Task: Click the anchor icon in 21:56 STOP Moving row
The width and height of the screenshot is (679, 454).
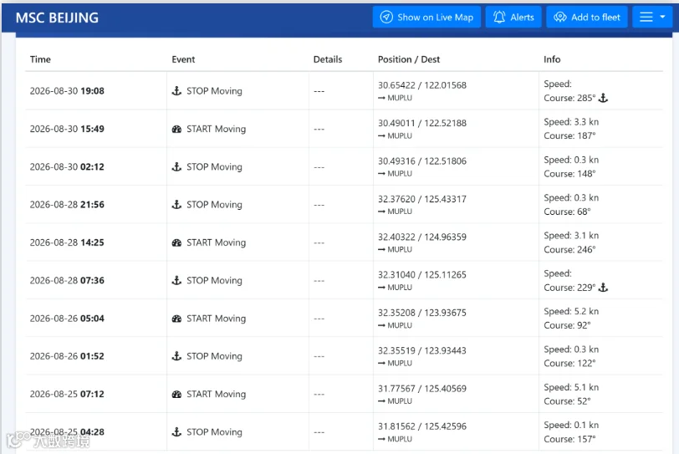Action: [176, 204]
